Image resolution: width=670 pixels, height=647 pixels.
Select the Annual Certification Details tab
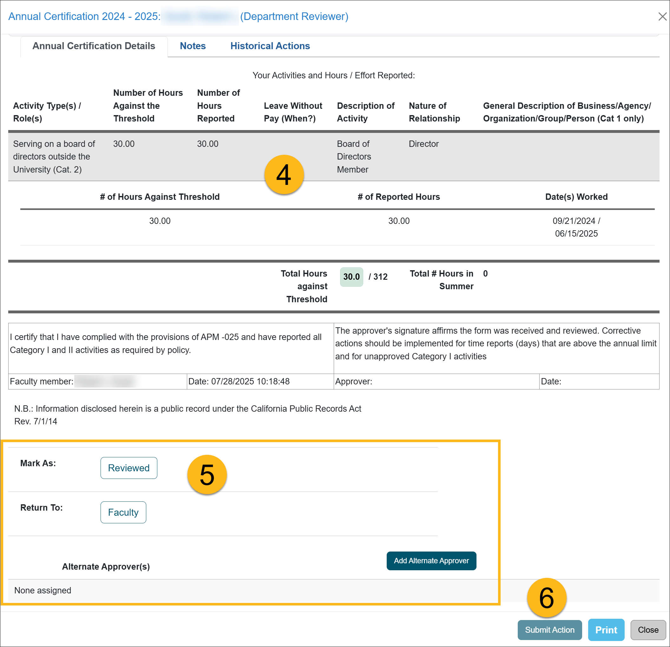pyautogui.click(x=94, y=46)
